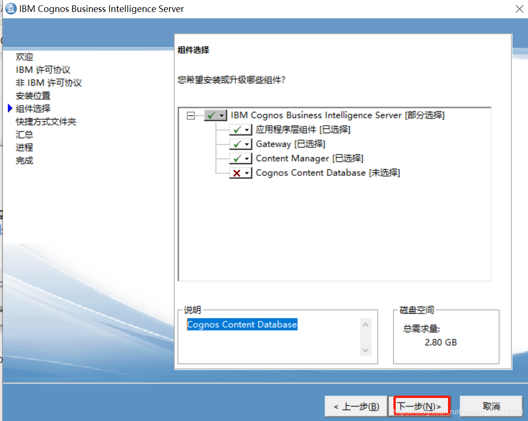Image resolution: width=528 pixels, height=421 pixels.
Task: Go back with the 上一步(B) button
Action: [356, 407]
